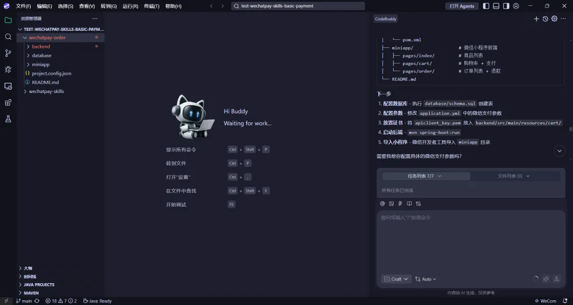Screen dimensions: 573x305
Task: Click the integration icon after the book
Action: pyautogui.click(x=419, y=204)
